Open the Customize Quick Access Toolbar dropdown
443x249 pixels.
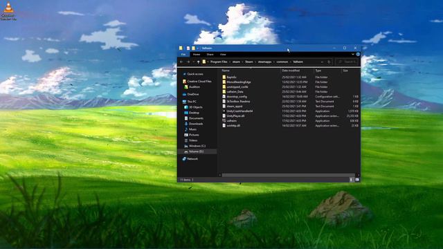coord(197,48)
